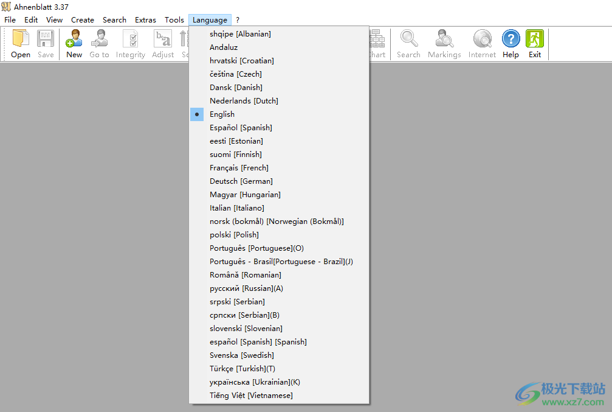Choose українська [Ukrainian](K) language

click(279, 382)
